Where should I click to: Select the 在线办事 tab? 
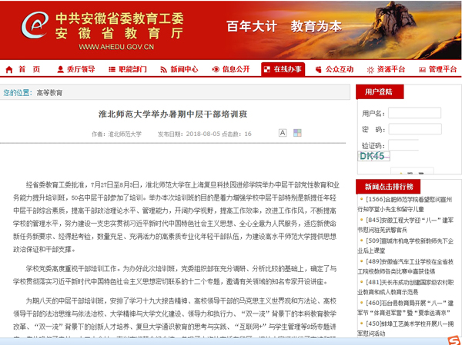(283, 69)
